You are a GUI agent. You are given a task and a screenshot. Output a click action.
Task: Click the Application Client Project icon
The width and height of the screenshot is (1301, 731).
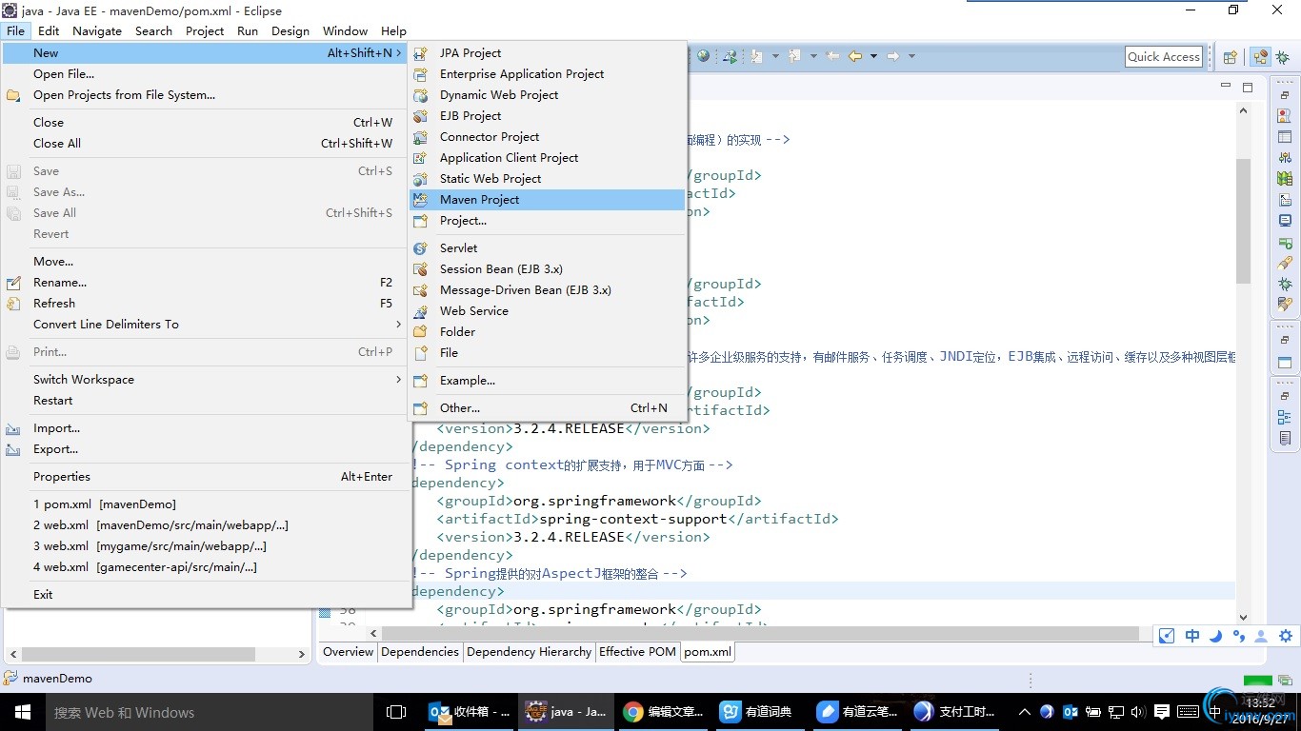pyautogui.click(x=420, y=158)
